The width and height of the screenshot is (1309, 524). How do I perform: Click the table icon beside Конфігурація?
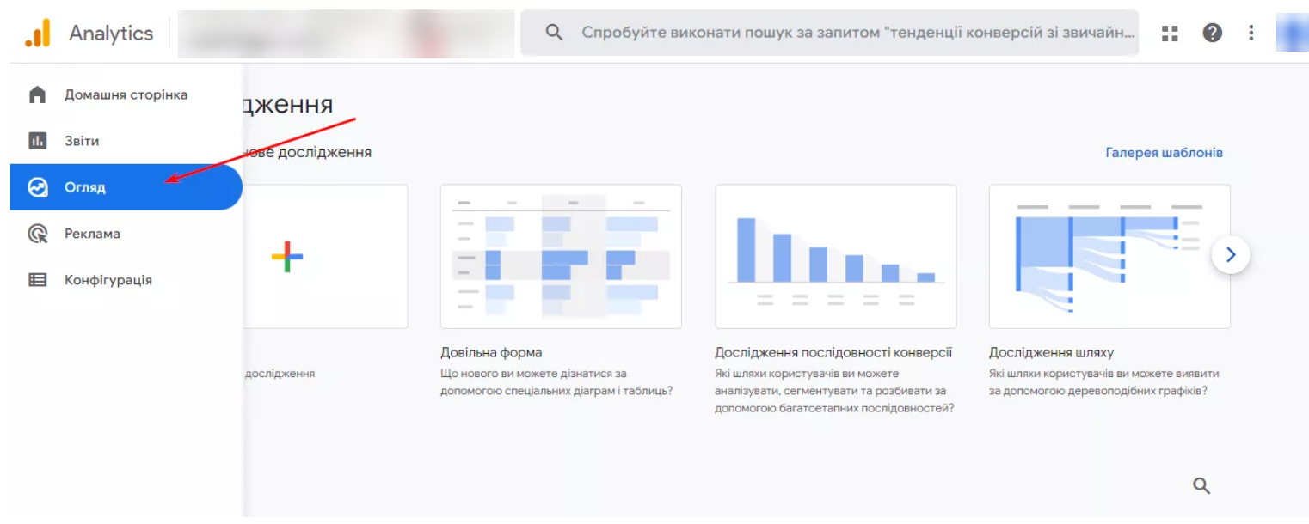click(x=37, y=280)
